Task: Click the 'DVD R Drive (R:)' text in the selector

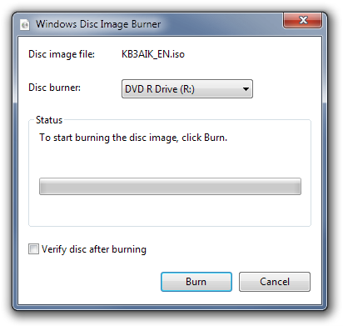Action: 160,89
